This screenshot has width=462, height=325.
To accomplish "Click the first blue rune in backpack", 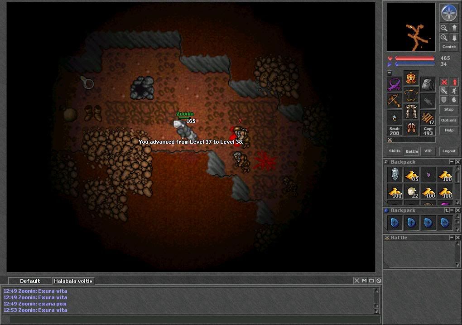I will point(395,223).
